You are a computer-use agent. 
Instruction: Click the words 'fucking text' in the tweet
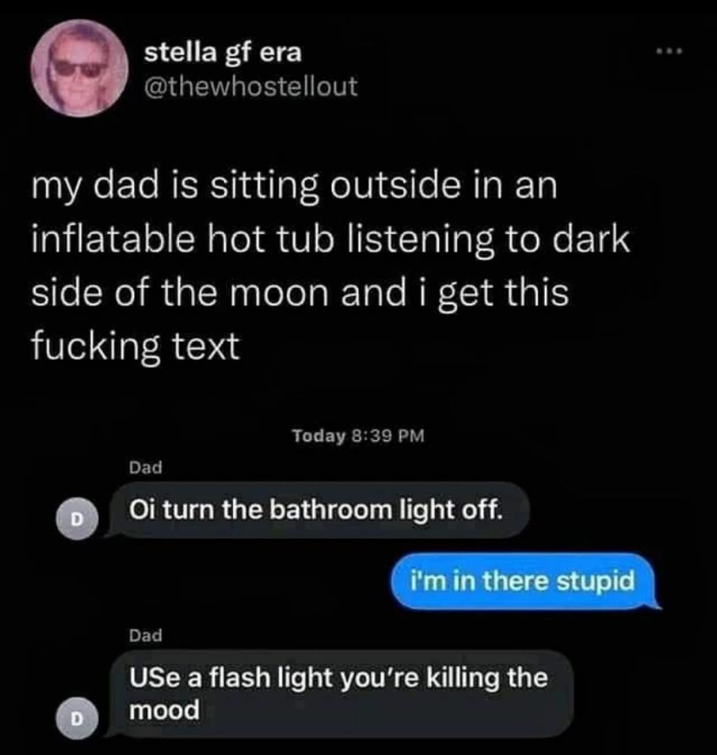[x=134, y=346]
